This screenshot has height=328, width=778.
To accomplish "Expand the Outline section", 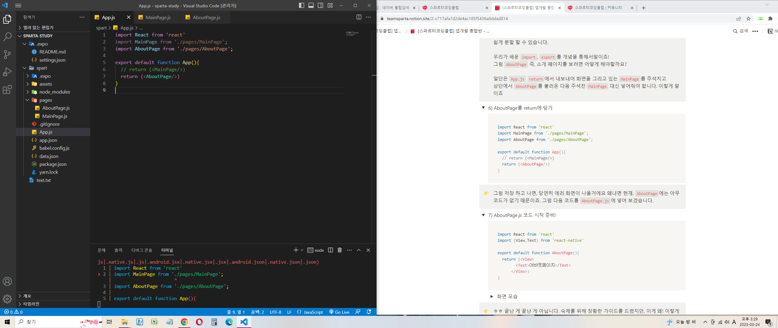I will coord(53,296).
